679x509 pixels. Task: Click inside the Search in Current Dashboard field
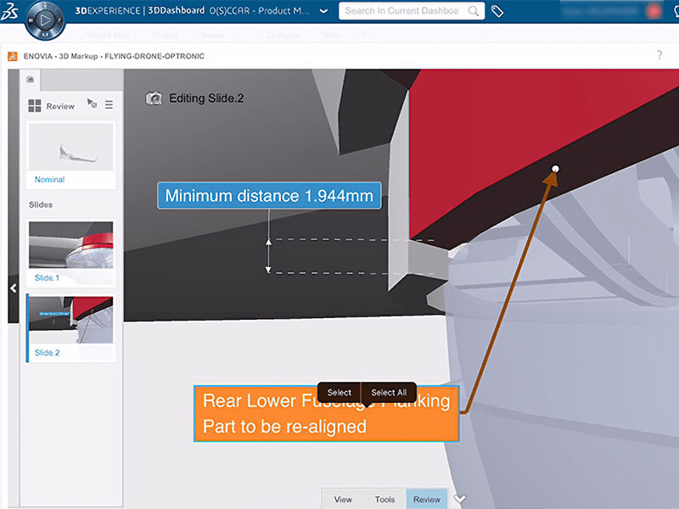407,12
